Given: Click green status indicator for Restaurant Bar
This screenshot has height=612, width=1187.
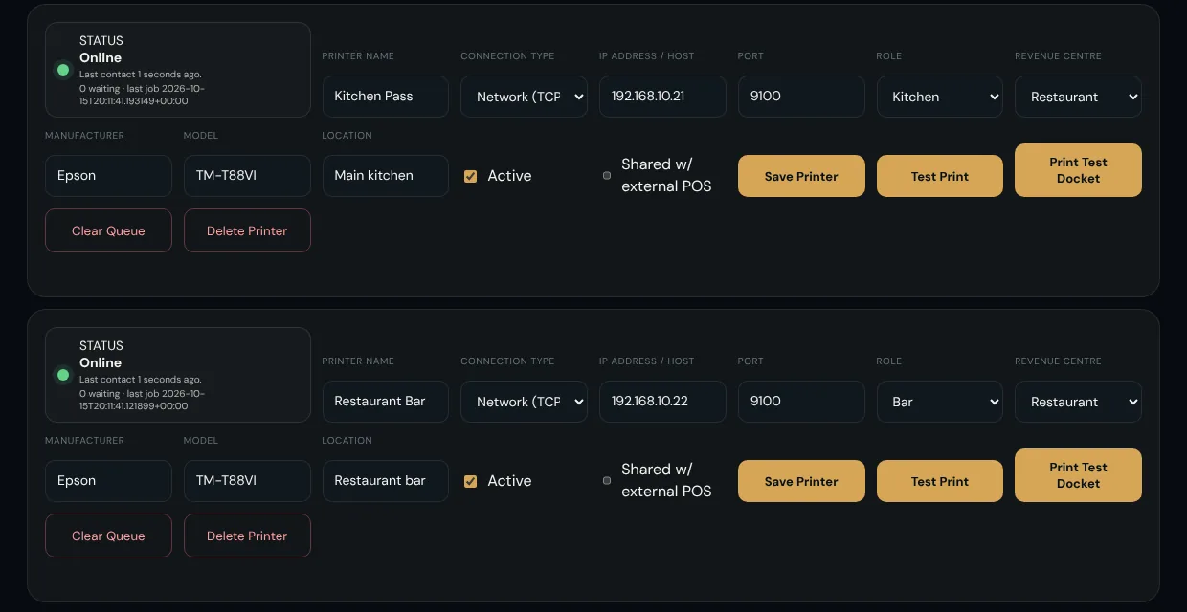Looking at the screenshot, I should click(63, 375).
